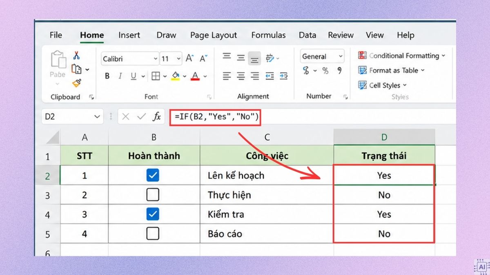Switch to the Insert tab
This screenshot has height=275, width=490.
[x=129, y=35]
